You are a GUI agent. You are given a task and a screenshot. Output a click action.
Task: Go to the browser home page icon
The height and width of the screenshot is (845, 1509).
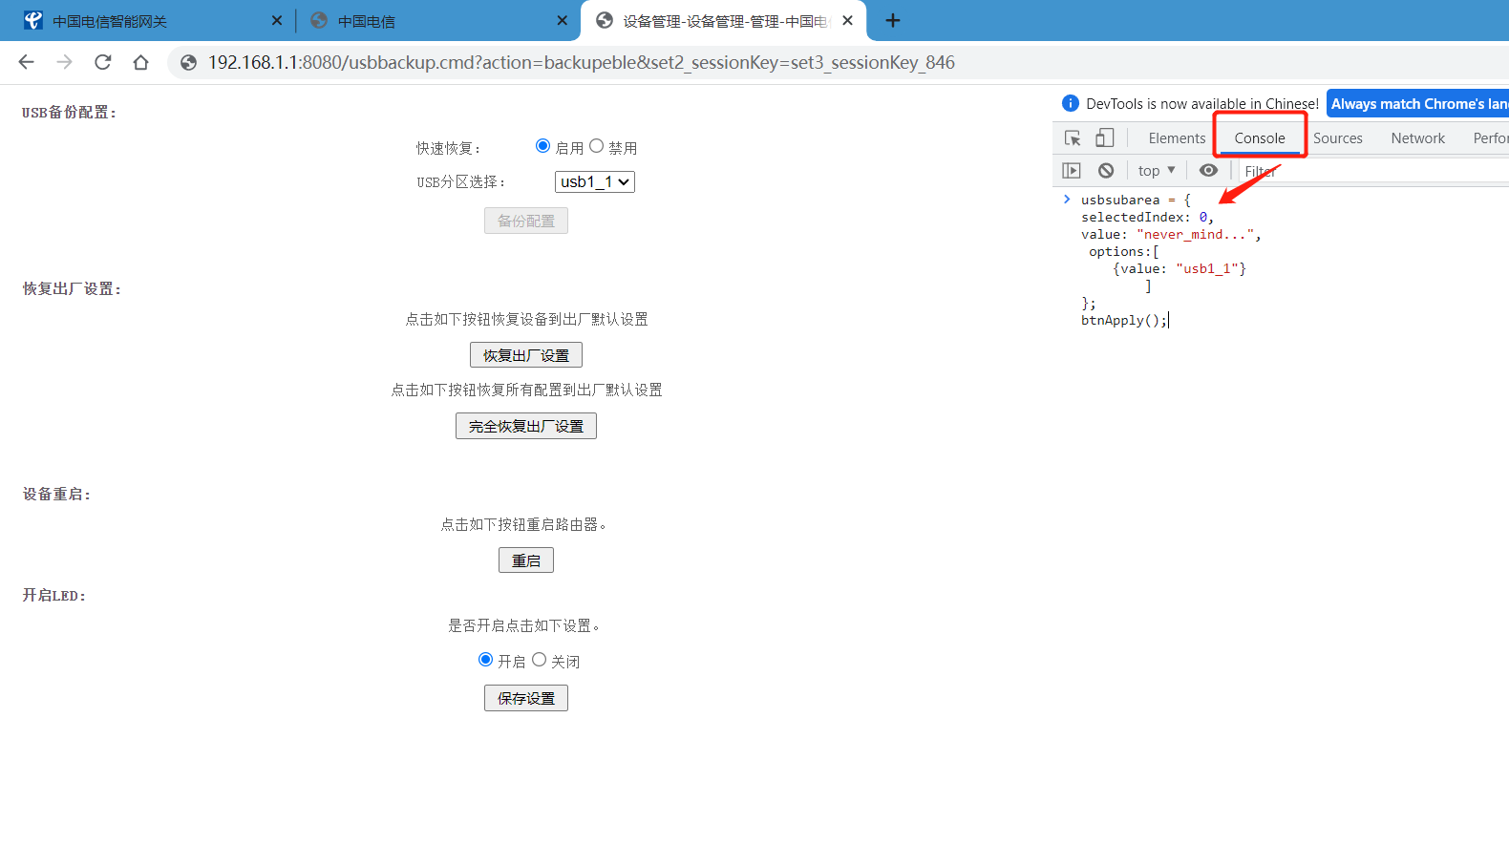coord(140,63)
